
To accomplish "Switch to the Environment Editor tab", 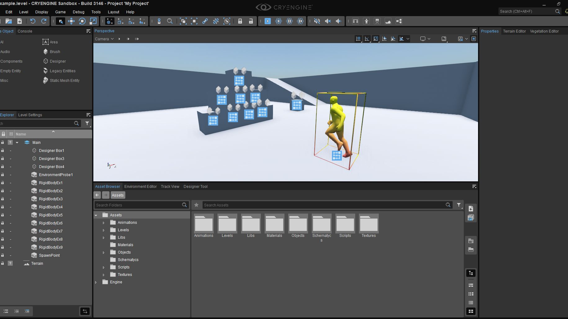I will (141, 186).
